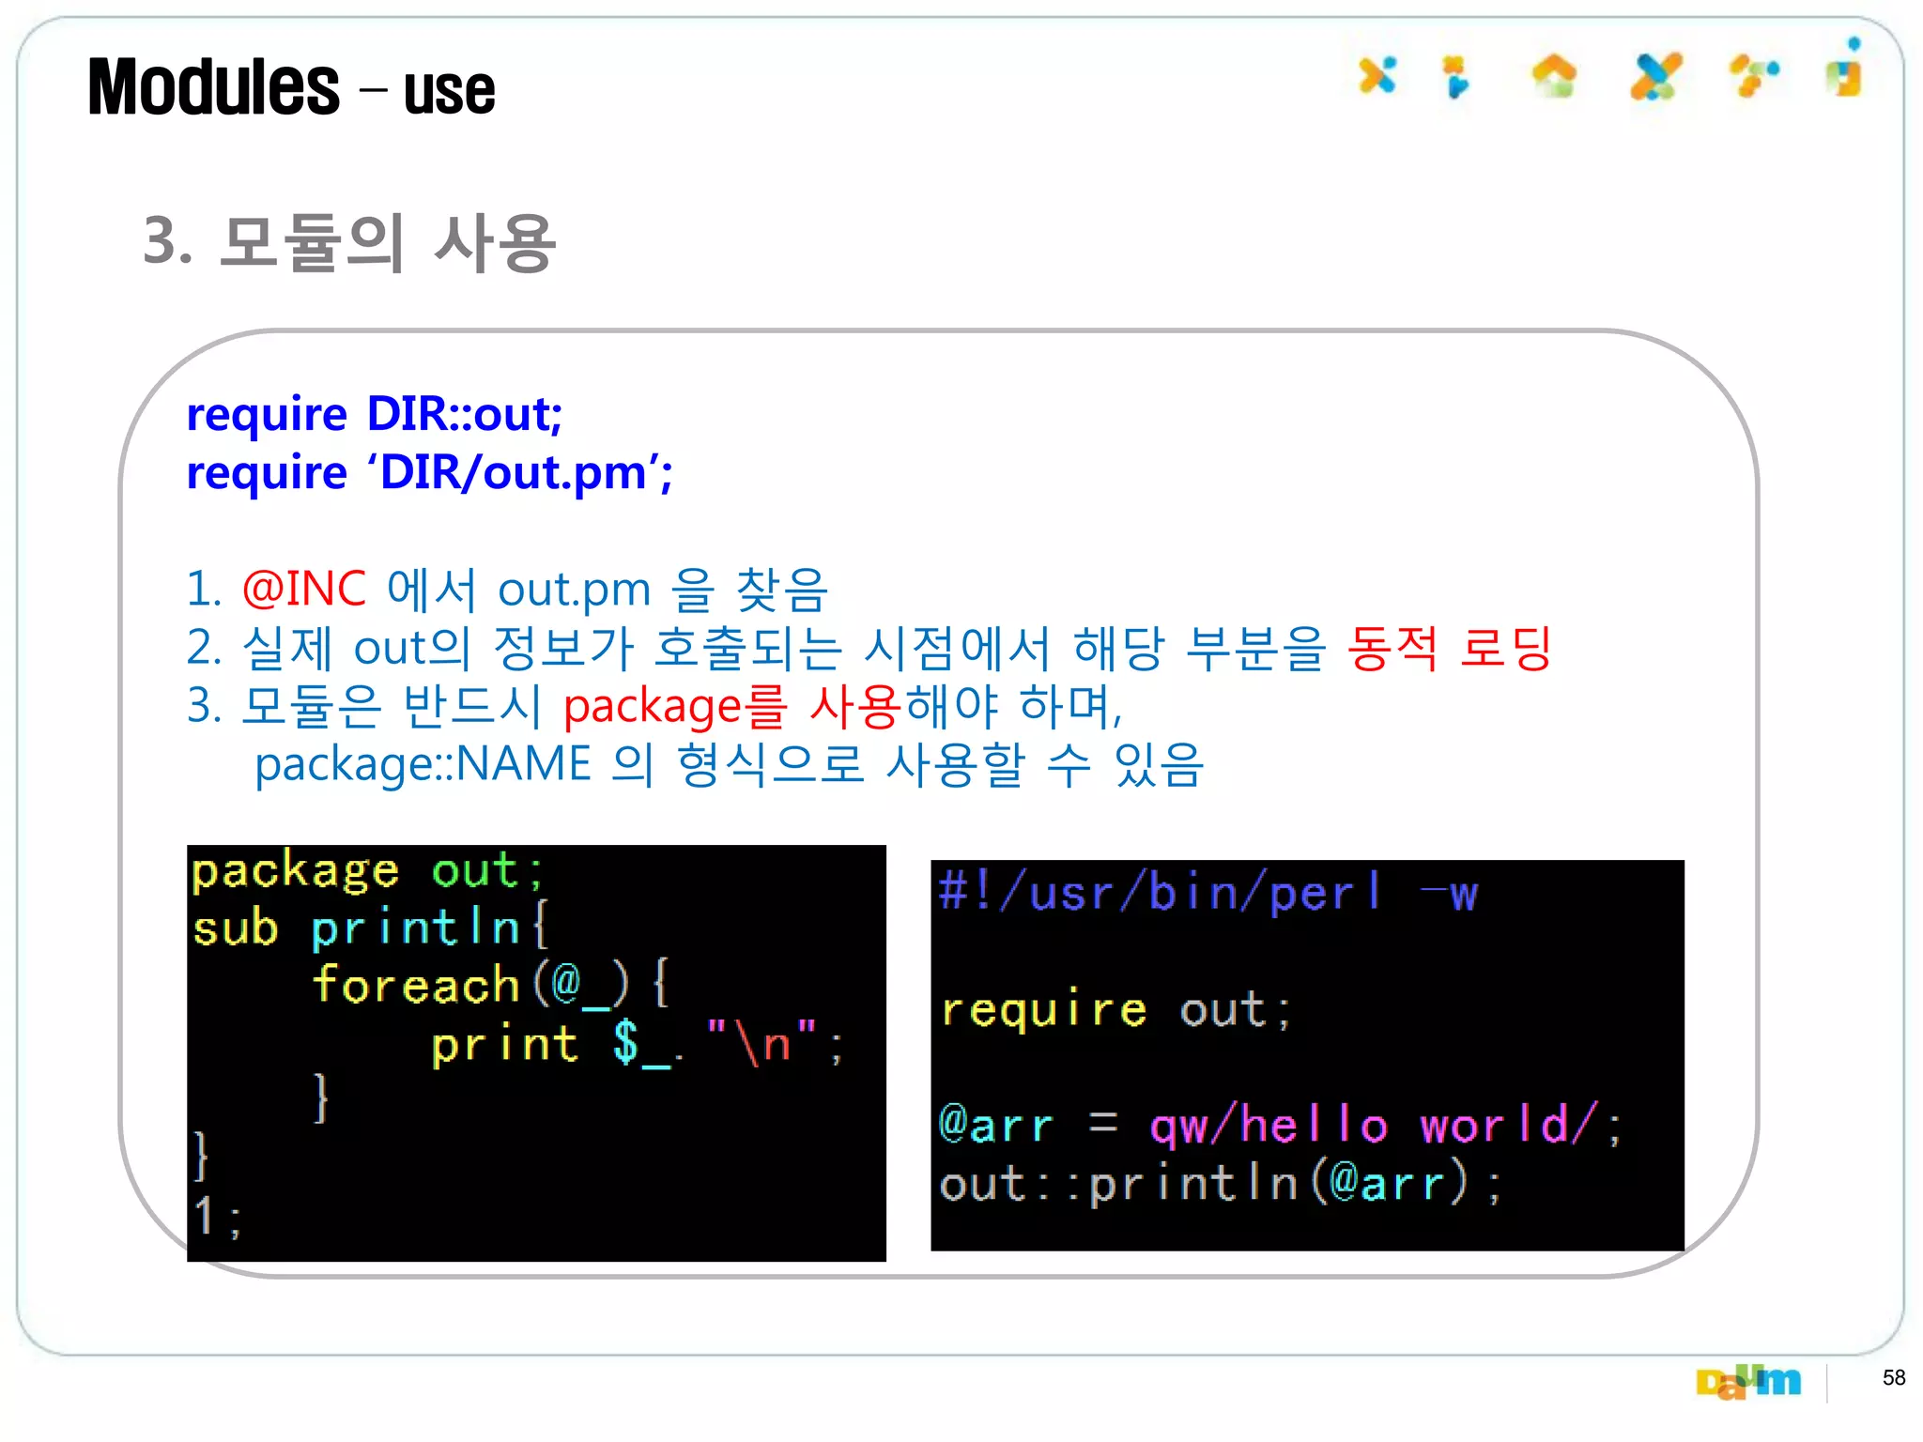The width and height of the screenshot is (1923, 1442).
Task: Click the icon of stacked orange and blue blocks
Action: 1456,76
